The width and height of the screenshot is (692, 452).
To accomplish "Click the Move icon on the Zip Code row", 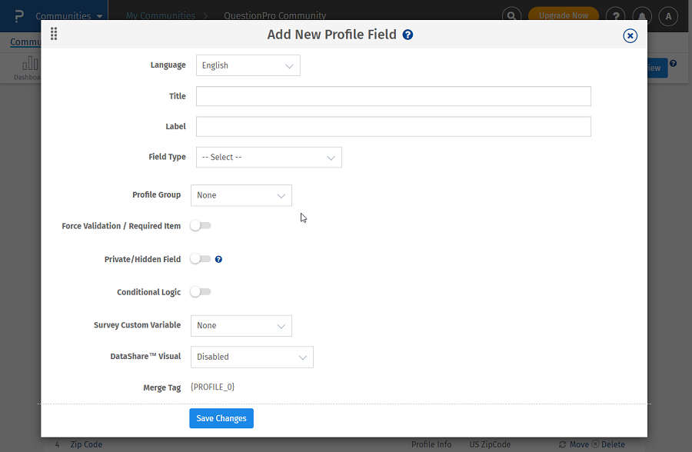I will 575,444.
